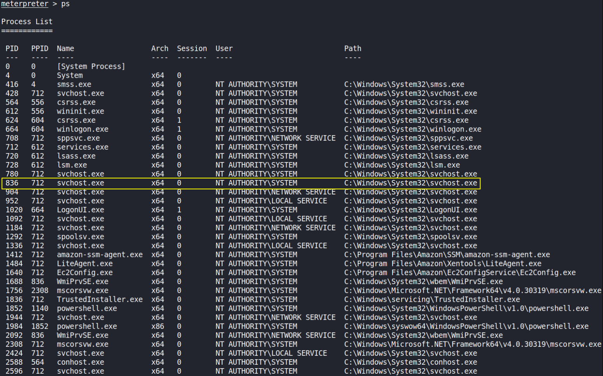Click csrss.exe name in PID 564 row
Viewport: 603px width, 376px height.
coord(76,102)
